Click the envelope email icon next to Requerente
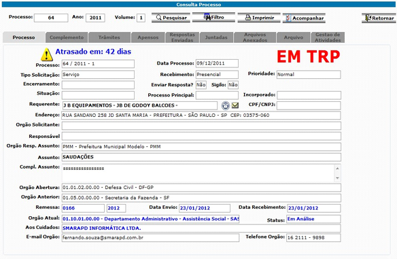 tap(235, 105)
